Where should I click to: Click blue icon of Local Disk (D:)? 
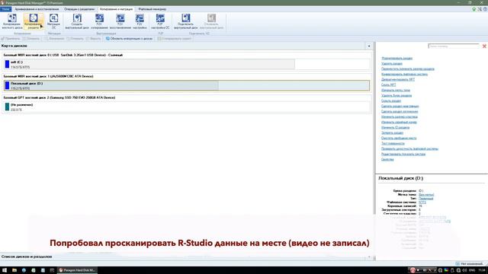tap(7, 86)
